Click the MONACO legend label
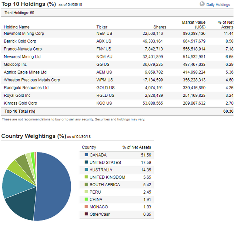The image size is (237, 225). (99, 207)
